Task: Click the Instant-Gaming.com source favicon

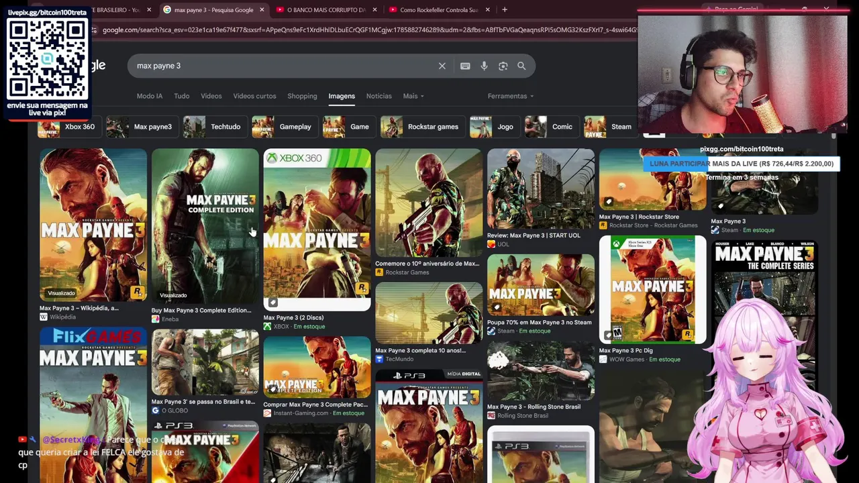Action: pos(267,413)
